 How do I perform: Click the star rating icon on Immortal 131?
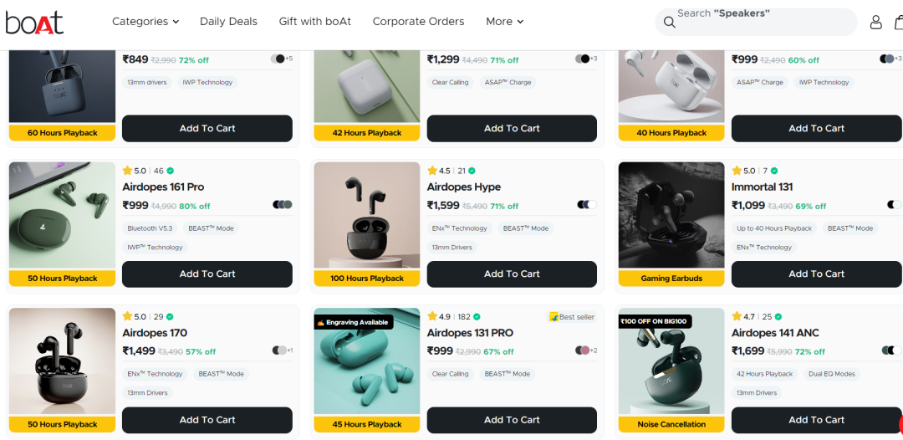(x=737, y=171)
